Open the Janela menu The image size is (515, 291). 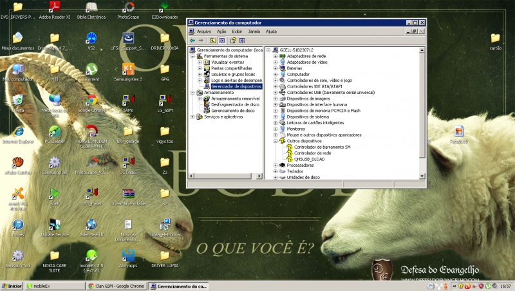click(x=254, y=32)
